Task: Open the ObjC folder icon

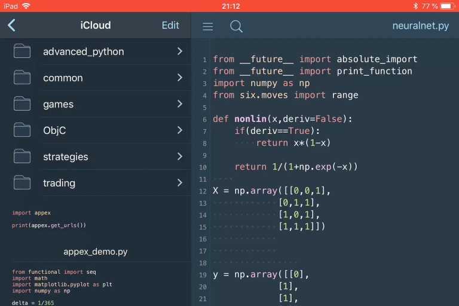Action: click(x=22, y=130)
